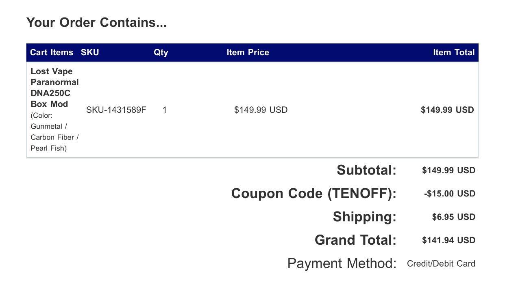Viewport: 505px width, 291px height.
Task: Select the SKU column header
Action: click(x=90, y=52)
